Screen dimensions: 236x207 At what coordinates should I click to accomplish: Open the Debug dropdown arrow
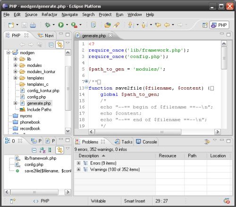[x=54, y=25]
